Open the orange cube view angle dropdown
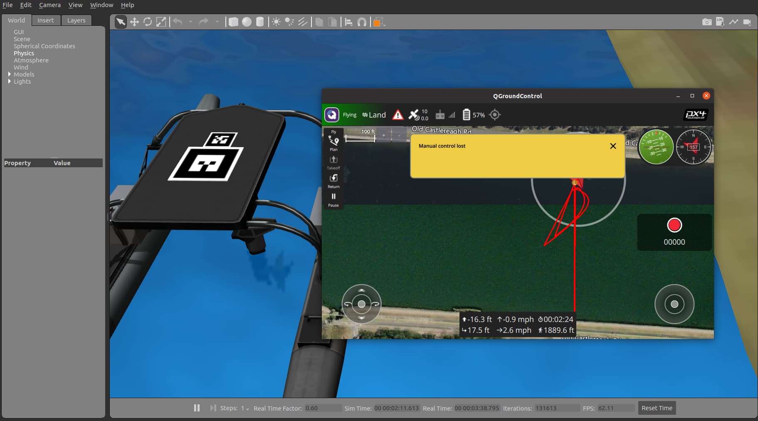The image size is (758, 421). (x=379, y=22)
